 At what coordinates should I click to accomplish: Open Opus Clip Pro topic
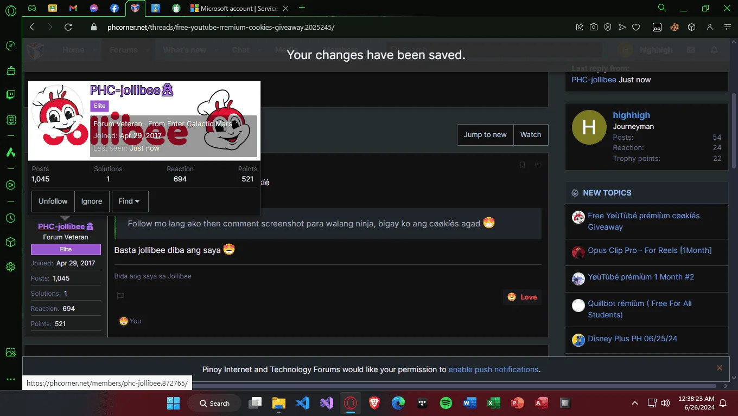coord(650,250)
